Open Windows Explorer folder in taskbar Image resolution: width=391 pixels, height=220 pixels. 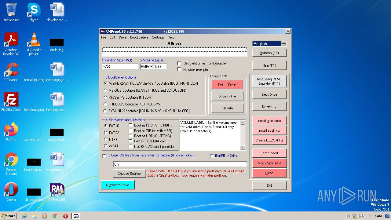tap(35, 216)
